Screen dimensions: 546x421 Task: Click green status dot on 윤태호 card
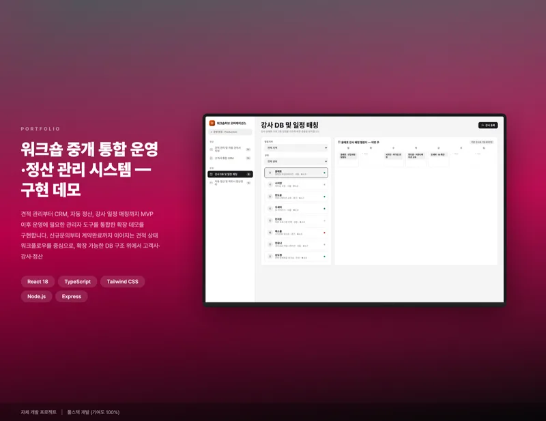(325, 173)
